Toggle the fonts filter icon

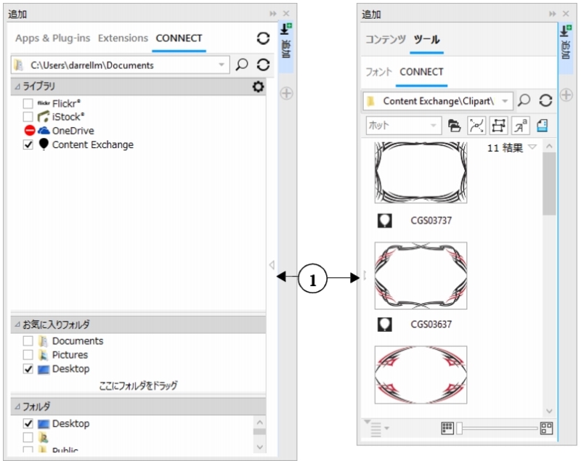coord(520,125)
